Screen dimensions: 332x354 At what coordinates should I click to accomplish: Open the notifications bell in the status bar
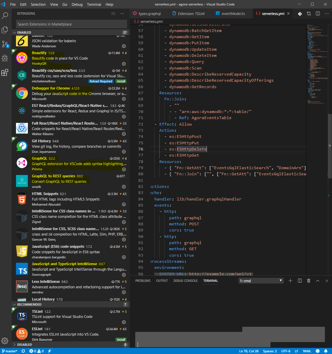[326, 351]
